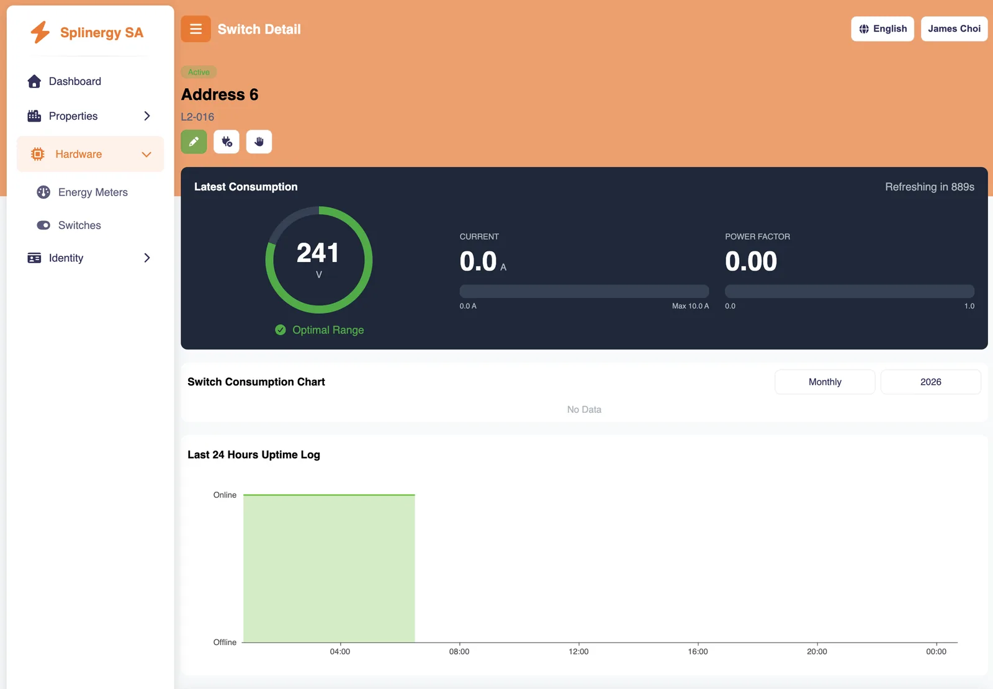Click the Hardware chip icon

[38, 154]
